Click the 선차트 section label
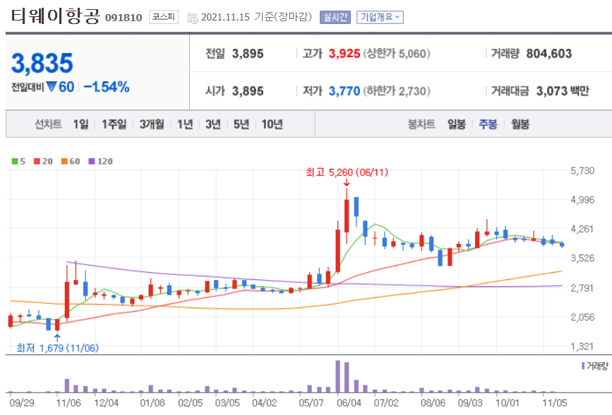612x415 pixels. (48, 124)
